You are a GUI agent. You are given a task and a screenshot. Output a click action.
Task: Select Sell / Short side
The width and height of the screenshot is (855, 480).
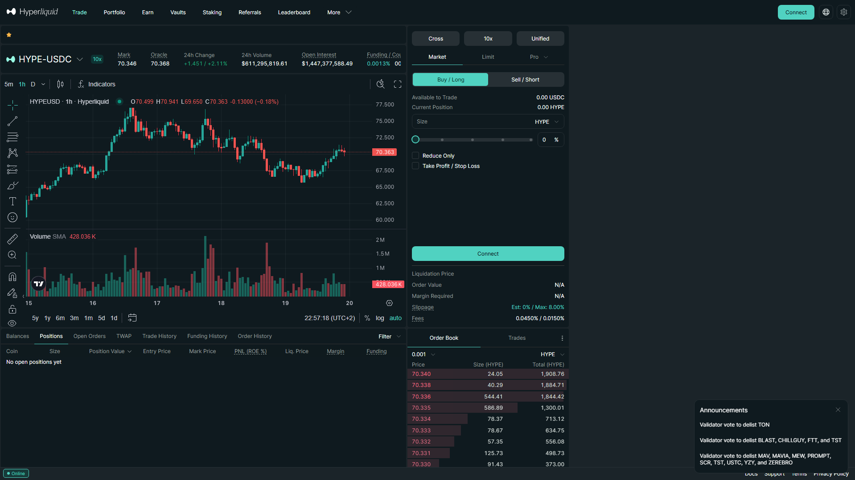pos(526,80)
